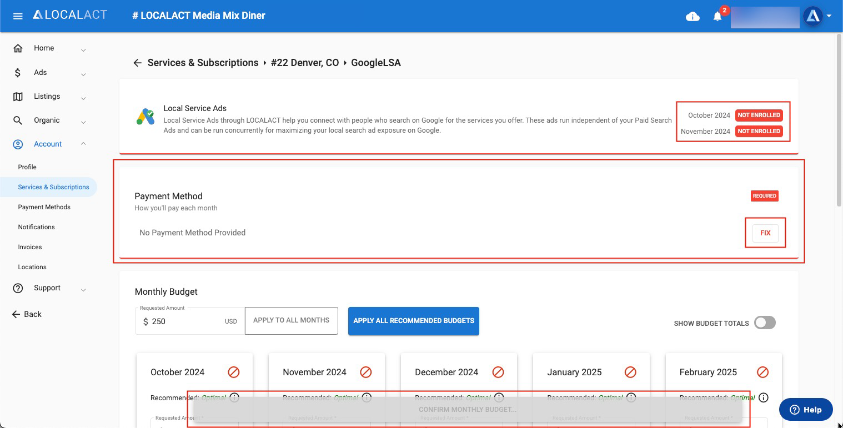Open Notifications sidebar item
843x428 pixels.
tap(36, 227)
